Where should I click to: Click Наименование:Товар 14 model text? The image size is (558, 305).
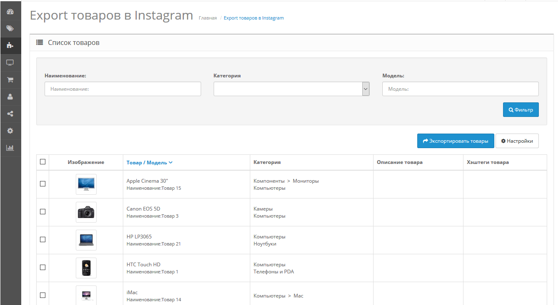point(154,300)
